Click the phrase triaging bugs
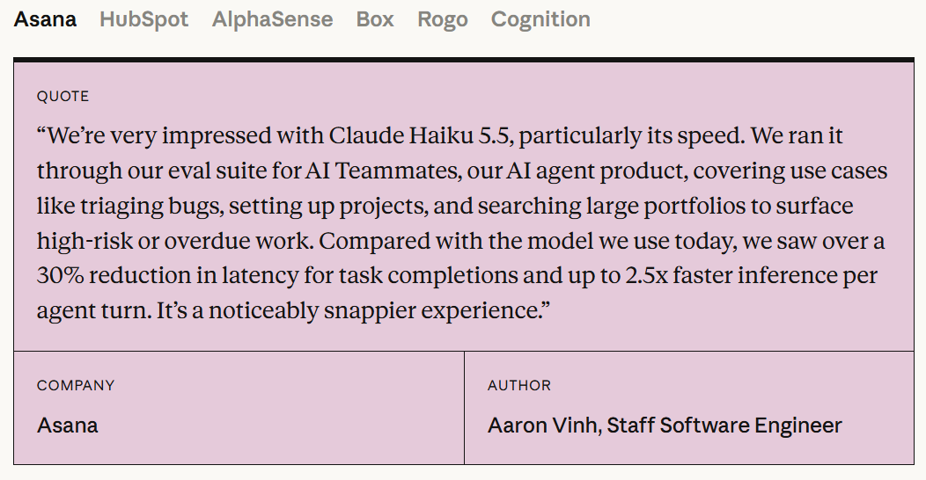Viewport: 926px width, 480px height. [x=151, y=206]
